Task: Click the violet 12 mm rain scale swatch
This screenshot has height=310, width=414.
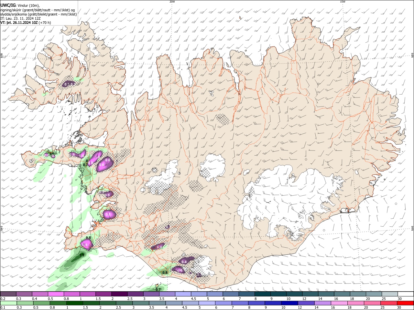Action: coord(306,303)
